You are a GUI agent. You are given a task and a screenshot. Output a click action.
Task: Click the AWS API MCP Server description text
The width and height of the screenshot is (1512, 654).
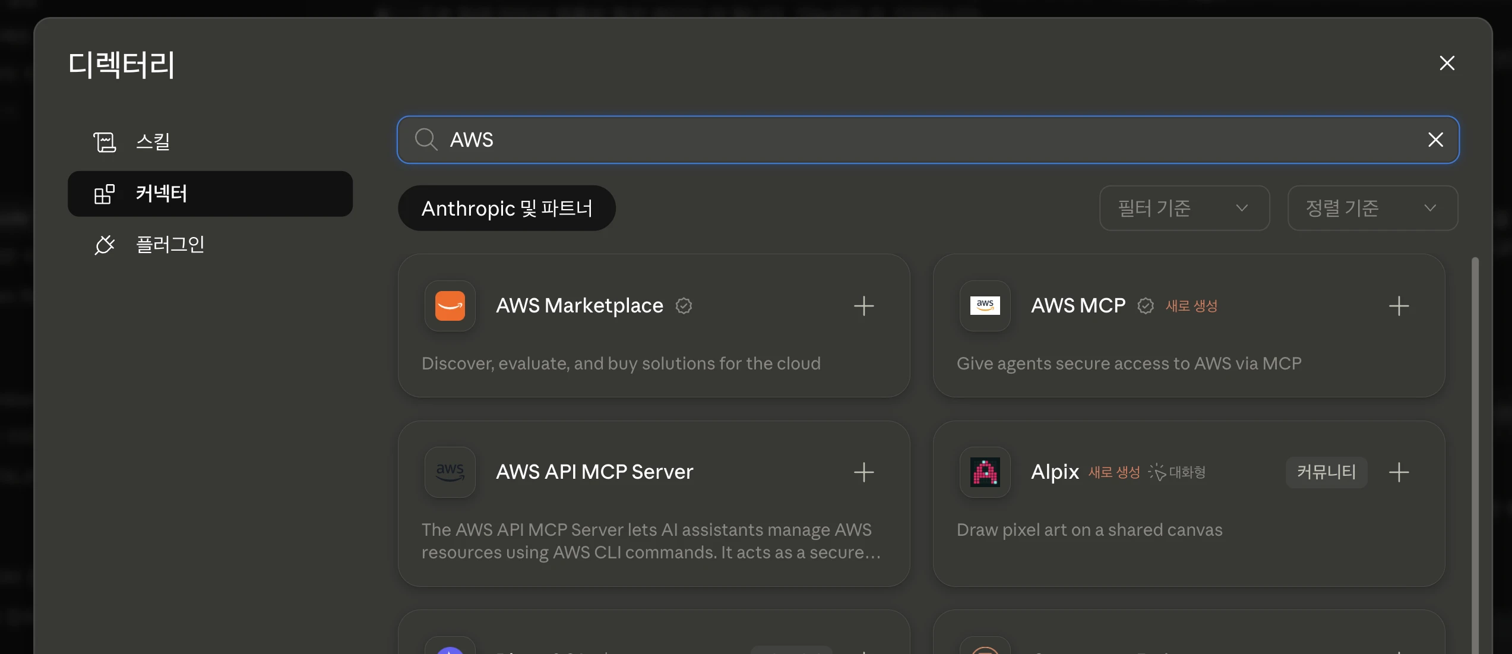[x=651, y=541]
